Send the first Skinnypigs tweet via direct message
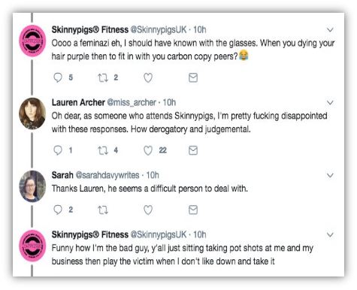The width and height of the screenshot is (357, 290). tap(193, 77)
